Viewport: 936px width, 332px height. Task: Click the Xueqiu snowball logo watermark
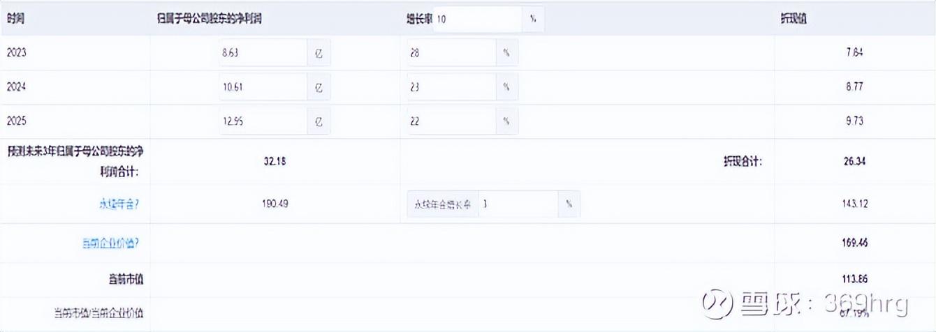[x=718, y=304]
